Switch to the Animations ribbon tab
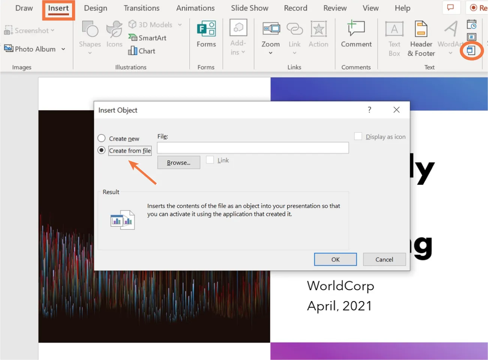Image resolution: width=488 pixels, height=360 pixels. pos(195,8)
